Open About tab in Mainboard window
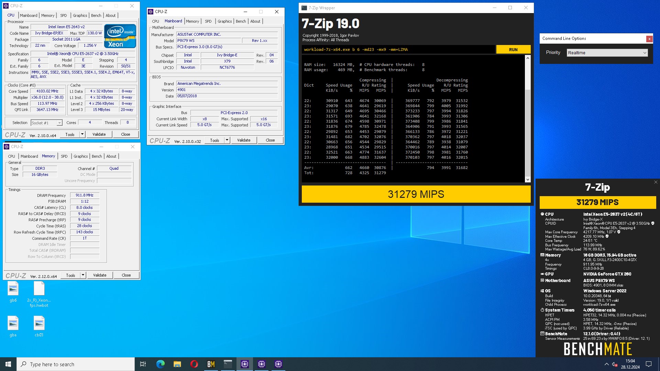 [255, 21]
